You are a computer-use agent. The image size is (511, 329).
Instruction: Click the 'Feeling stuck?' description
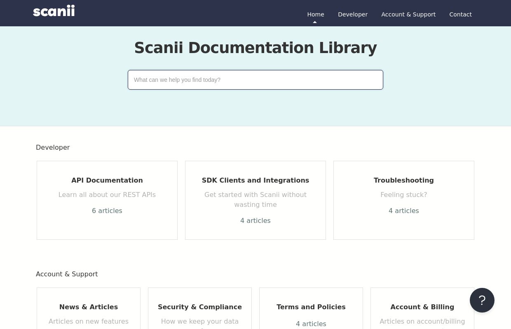click(x=404, y=195)
